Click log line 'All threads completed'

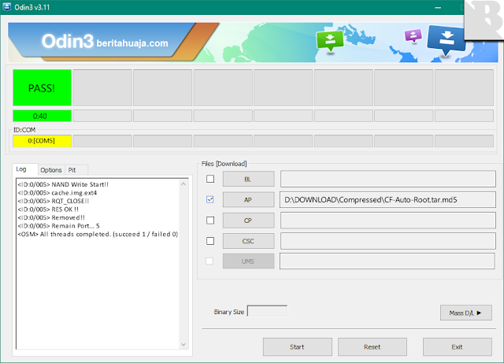98,235
